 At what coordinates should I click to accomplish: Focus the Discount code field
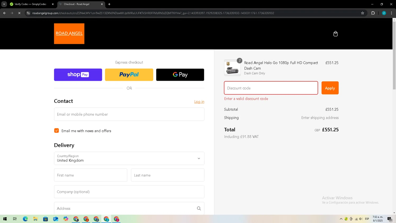click(x=271, y=88)
